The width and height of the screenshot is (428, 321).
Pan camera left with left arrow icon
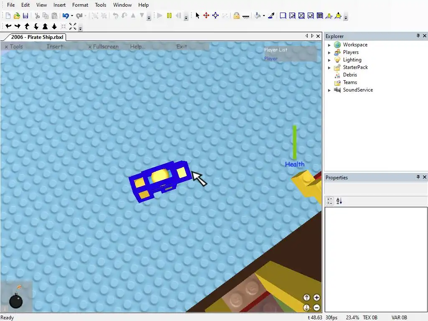(x=8, y=26)
